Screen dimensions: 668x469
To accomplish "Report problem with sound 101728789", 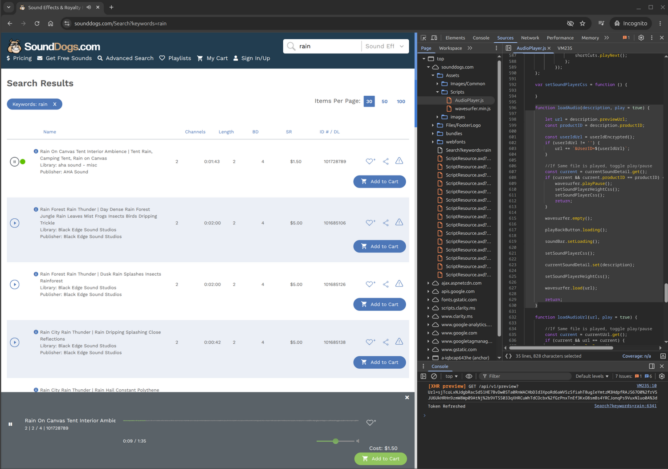I will (399, 161).
